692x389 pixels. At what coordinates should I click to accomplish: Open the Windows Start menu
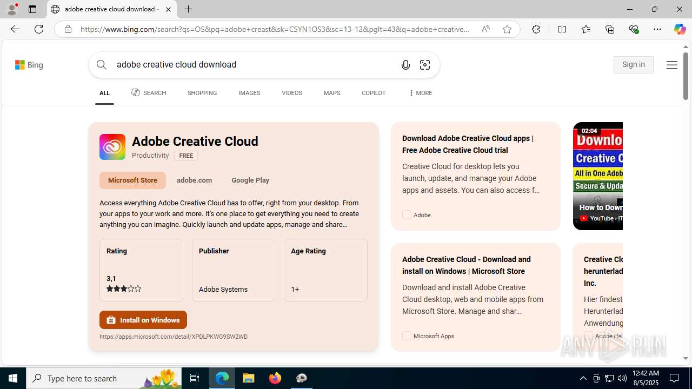[13, 378]
